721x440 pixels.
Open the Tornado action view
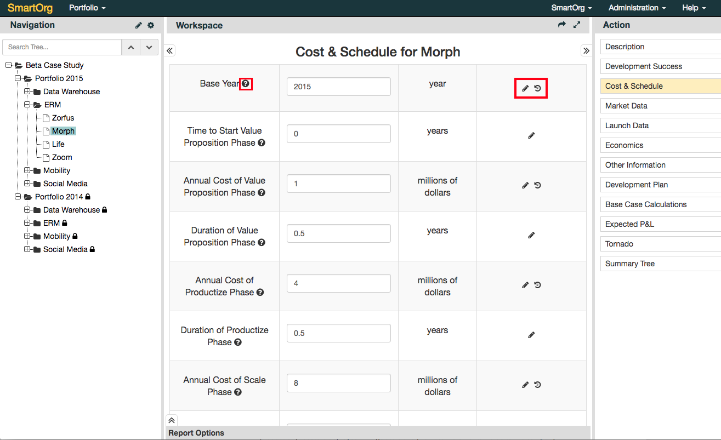(619, 244)
